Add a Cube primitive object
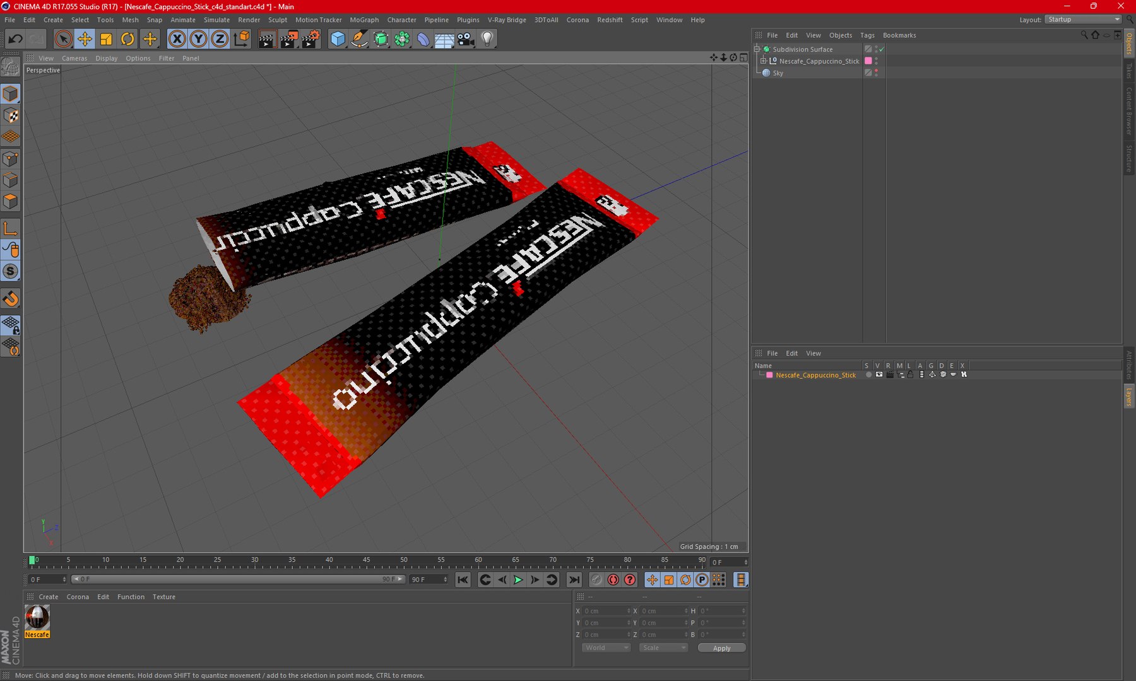The width and height of the screenshot is (1136, 681). click(338, 39)
